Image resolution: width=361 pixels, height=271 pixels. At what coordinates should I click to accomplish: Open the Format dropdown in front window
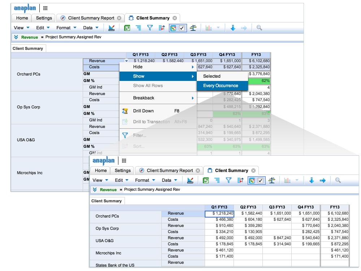145,180
